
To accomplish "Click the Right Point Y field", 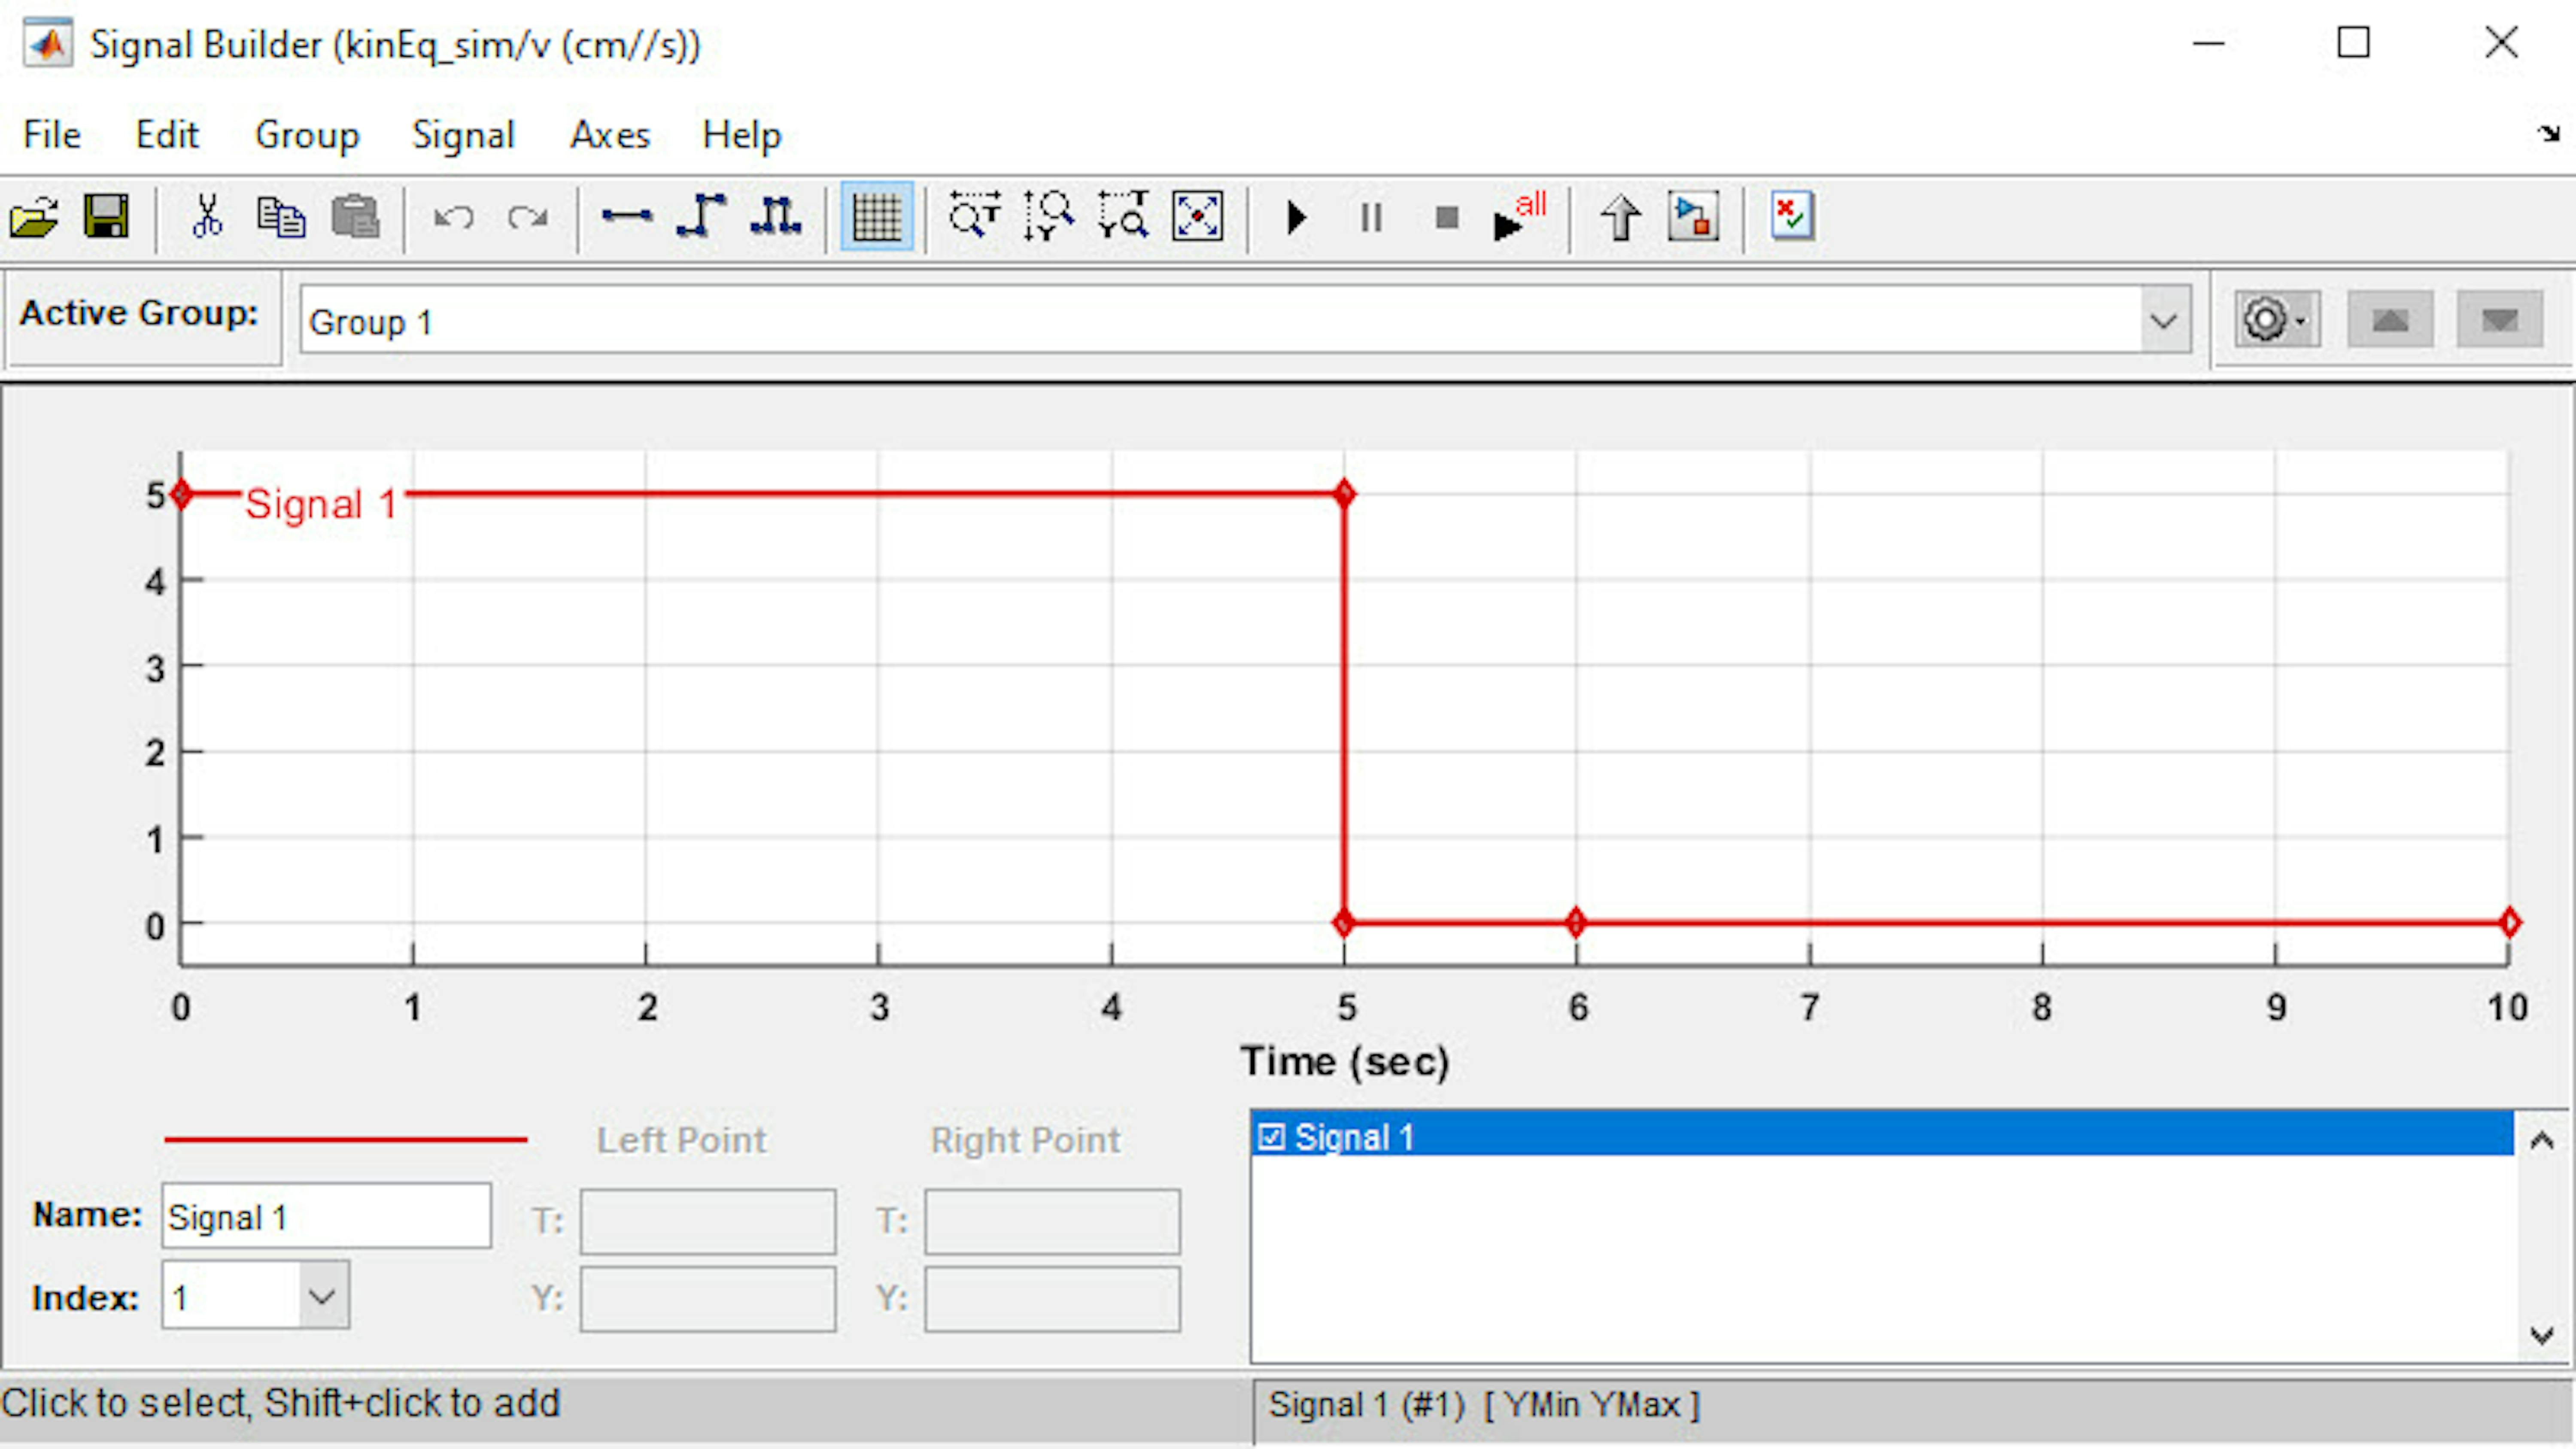I will pos(1052,1299).
